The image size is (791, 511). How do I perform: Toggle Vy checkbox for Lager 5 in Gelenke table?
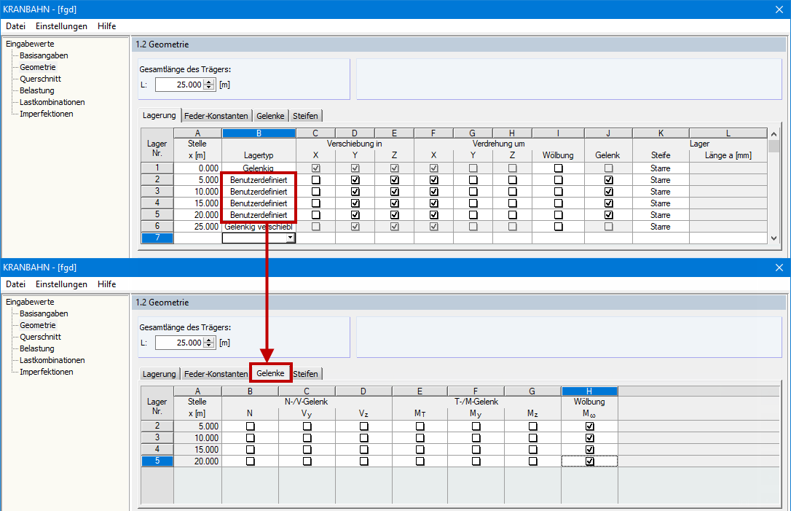pos(307,461)
